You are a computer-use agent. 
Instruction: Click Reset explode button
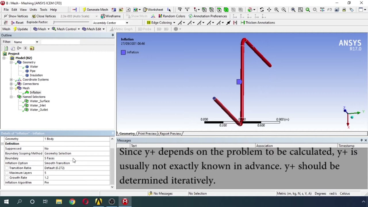tap(17, 22)
